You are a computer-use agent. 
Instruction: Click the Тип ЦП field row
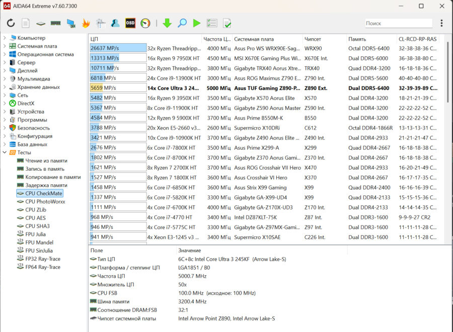(188, 259)
